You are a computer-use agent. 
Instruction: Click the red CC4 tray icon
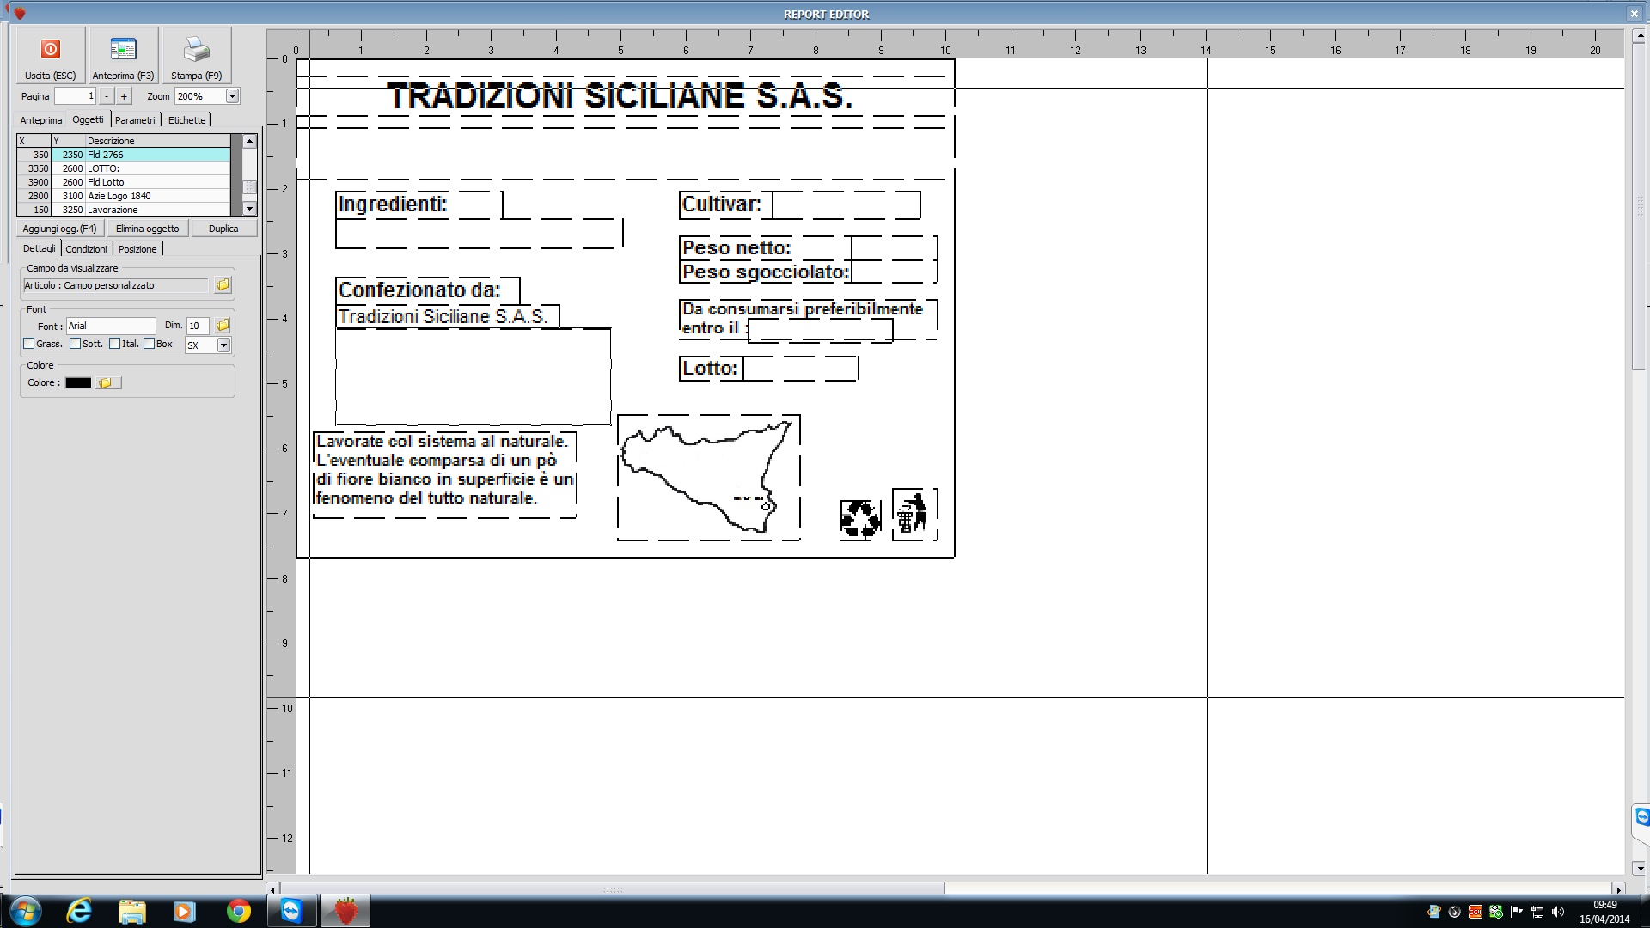pos(1475,912)
